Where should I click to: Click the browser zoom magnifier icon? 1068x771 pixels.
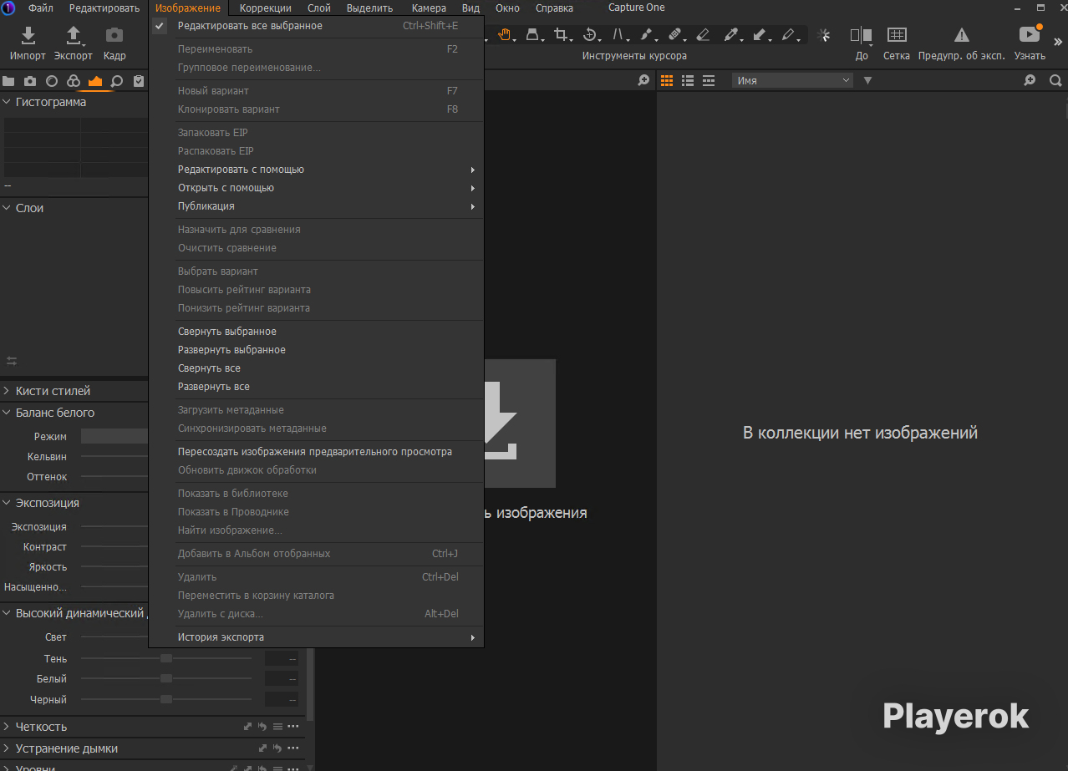click(x=1030, y=80)
